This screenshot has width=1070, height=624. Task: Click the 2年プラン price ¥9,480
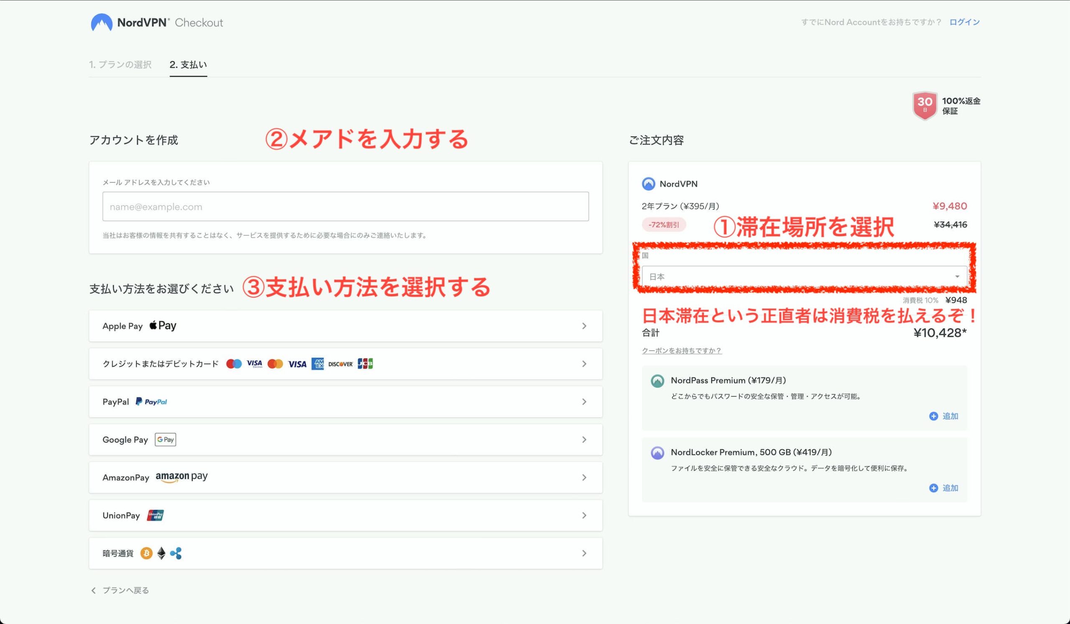tap(950, 206)
